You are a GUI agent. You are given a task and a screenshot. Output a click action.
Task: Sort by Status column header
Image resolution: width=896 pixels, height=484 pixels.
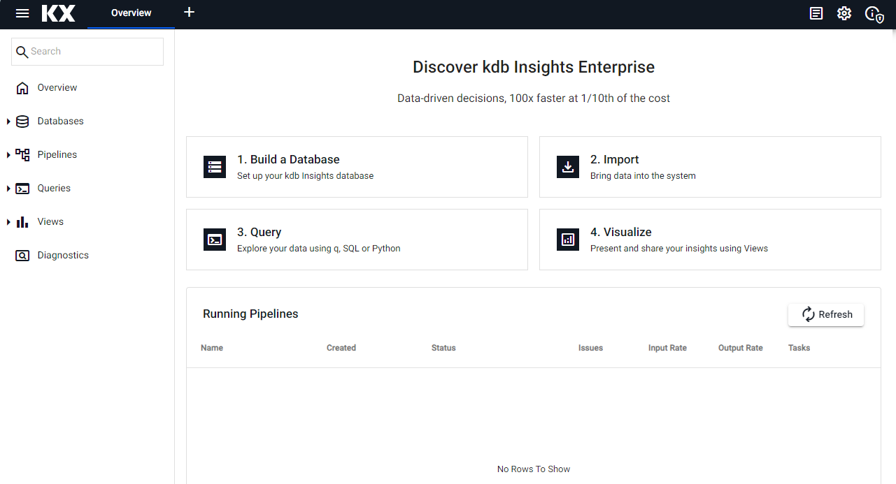click(443, 348)
